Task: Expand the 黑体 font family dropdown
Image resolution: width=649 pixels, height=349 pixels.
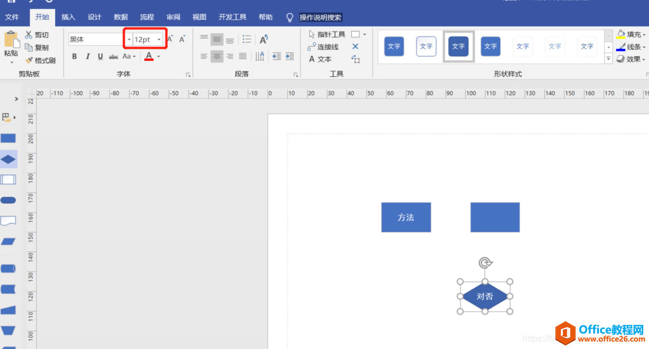Action: click(129, 39)
